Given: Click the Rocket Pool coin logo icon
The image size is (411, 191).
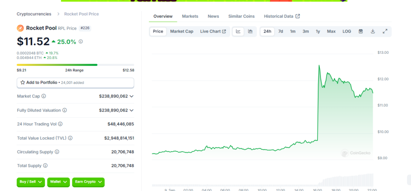Looking at the screenshot, I should coord(20,28).
